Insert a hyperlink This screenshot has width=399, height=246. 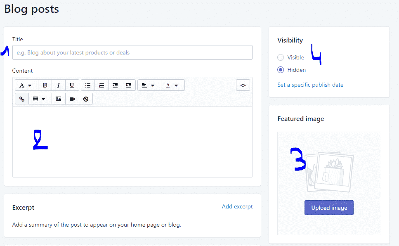click(x=22, y=99)
